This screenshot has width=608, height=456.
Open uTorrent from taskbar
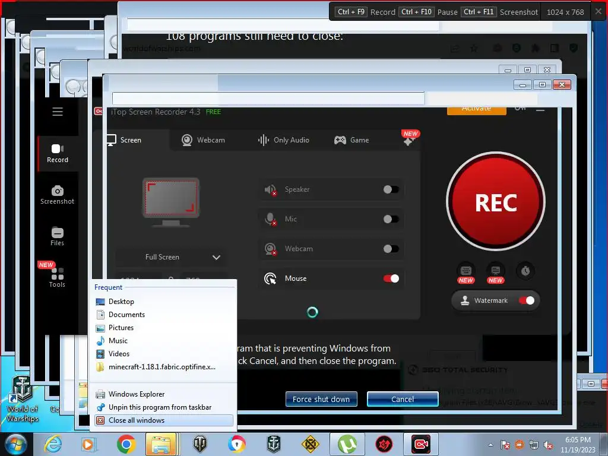click(347, 444)
